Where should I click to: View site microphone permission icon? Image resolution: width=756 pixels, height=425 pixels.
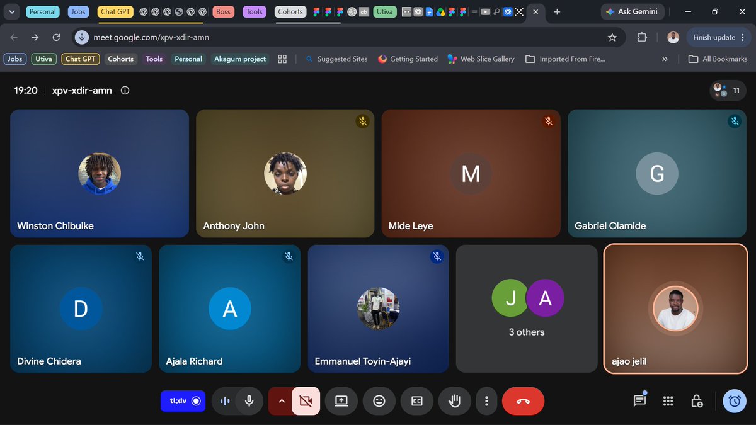(81, 37)
